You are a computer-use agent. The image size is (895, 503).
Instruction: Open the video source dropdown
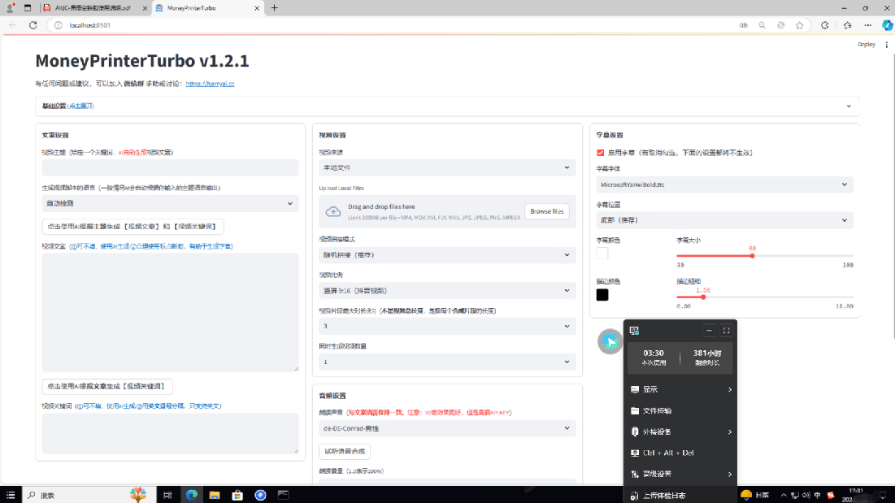(447, 167)
